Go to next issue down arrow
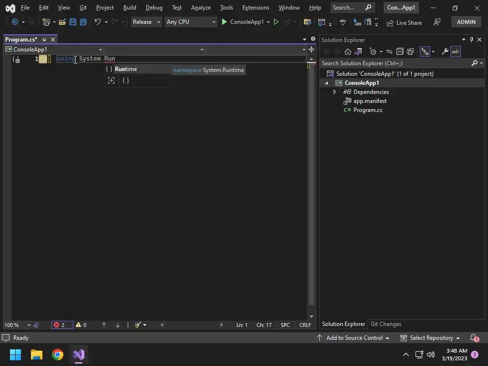This screenshot has width=488, height=366. click(118, 325)
